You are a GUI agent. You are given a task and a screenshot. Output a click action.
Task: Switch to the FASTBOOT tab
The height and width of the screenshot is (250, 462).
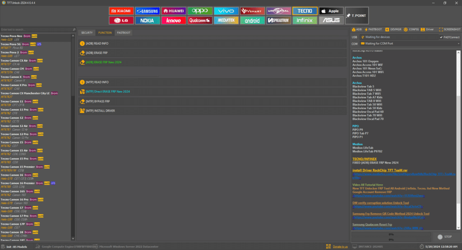(x=124, y=32)
